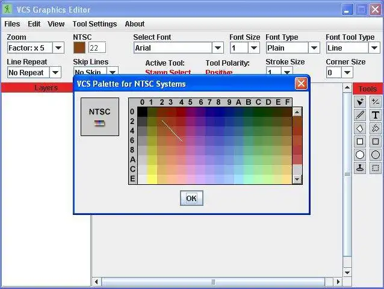Image resolution: width=384 pixels, height=289 pixels.
Task: Open the Font Tool Type Line dropdown
Action: (374, 48)
